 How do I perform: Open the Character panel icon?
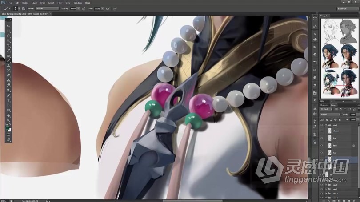pyautogui.click(x=315, y=34)
